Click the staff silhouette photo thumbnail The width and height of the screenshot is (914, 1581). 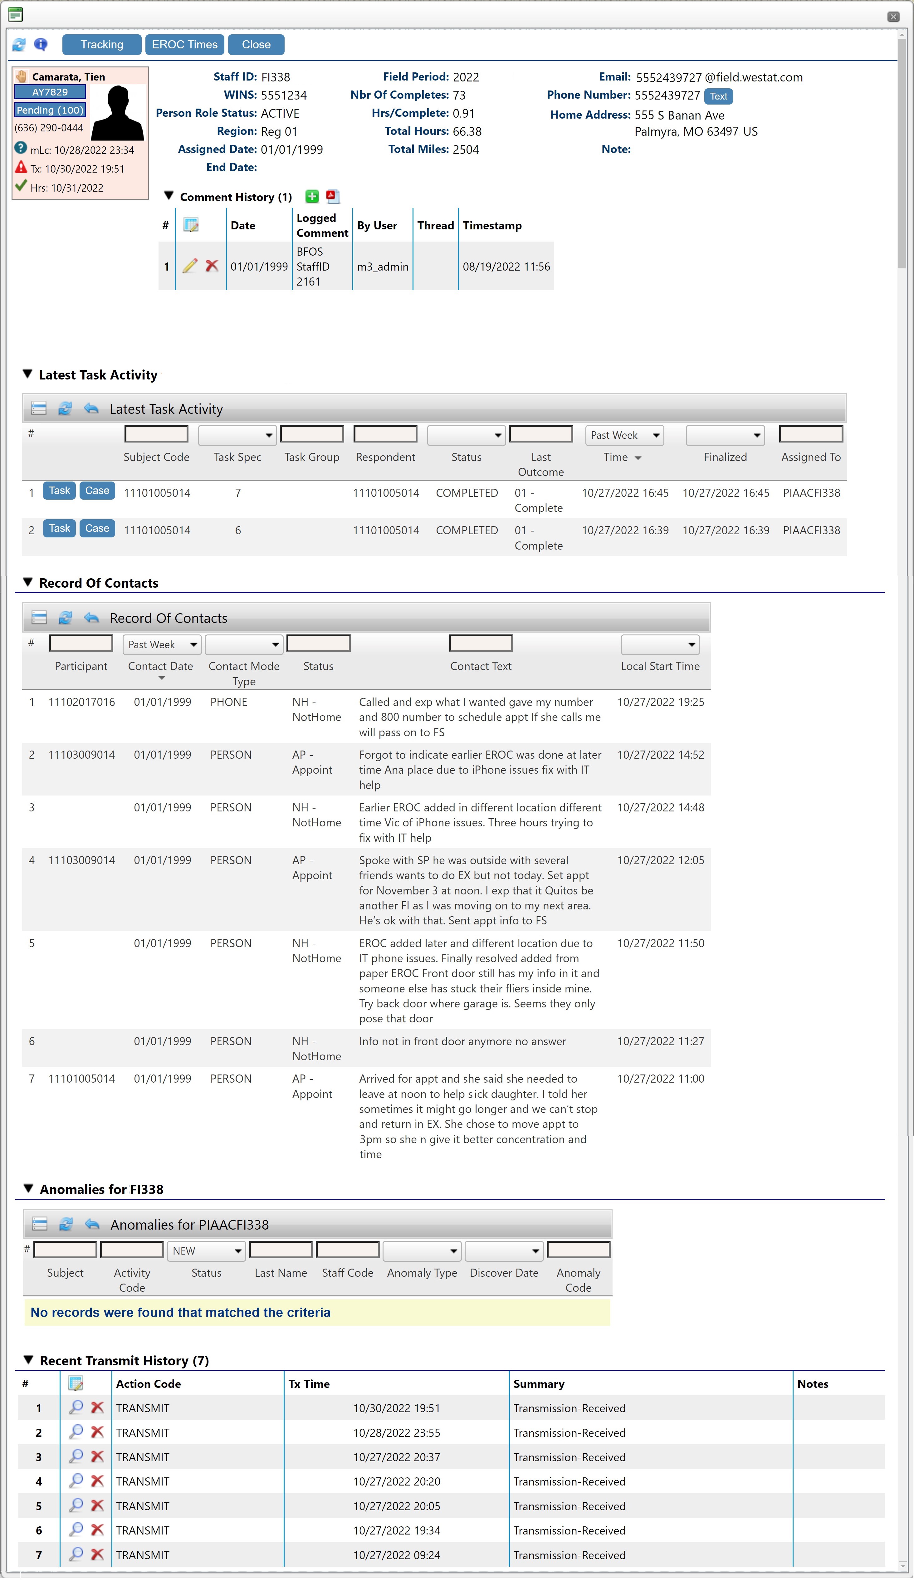(118, 112)
